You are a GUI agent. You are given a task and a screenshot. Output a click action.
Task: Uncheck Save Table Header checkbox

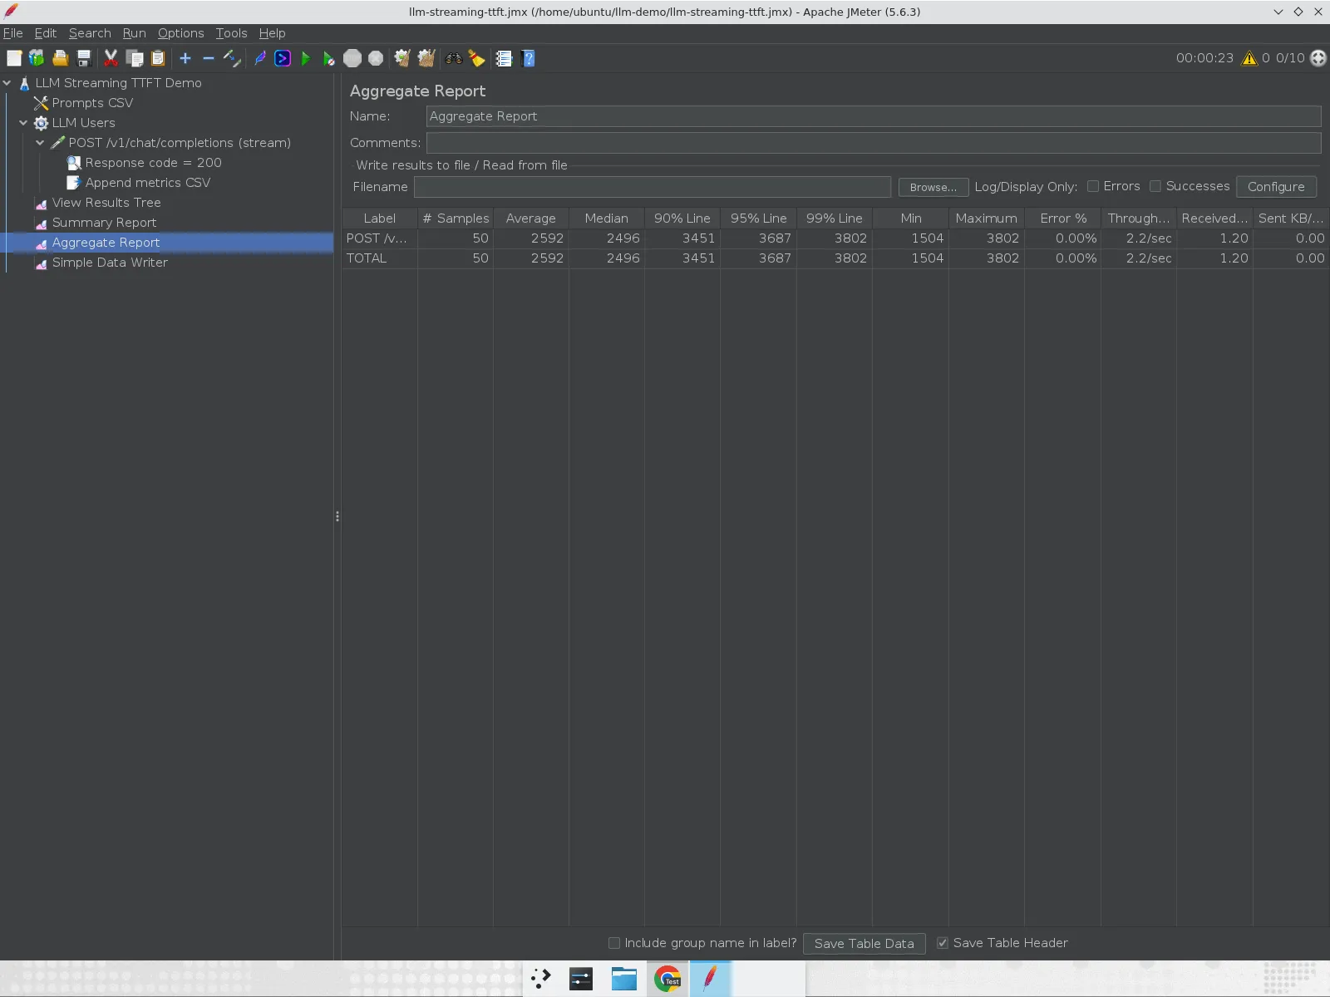(943, 943)
